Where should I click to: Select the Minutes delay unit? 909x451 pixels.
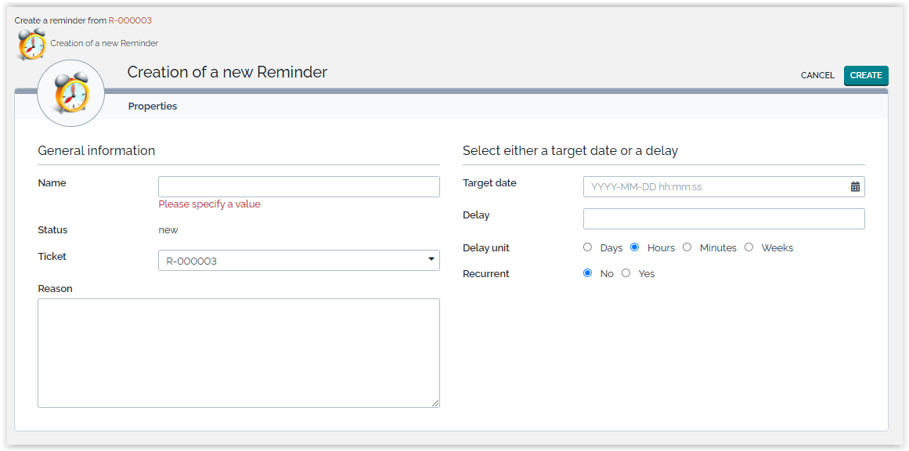(x=687, y=247)
